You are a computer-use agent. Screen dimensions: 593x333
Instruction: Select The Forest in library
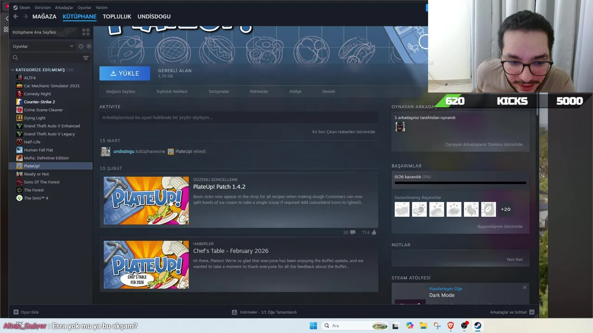pos(34,190)
